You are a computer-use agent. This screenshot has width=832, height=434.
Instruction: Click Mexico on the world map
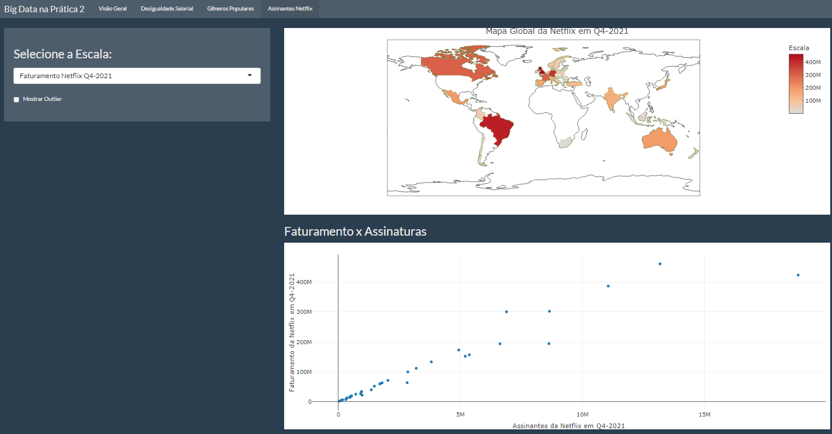(454, 97)
